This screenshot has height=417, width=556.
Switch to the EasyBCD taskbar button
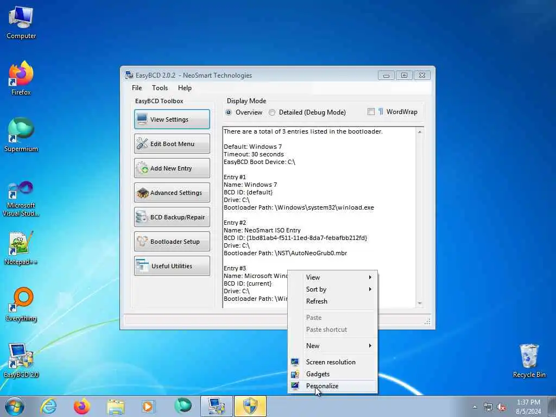[217, 406]
